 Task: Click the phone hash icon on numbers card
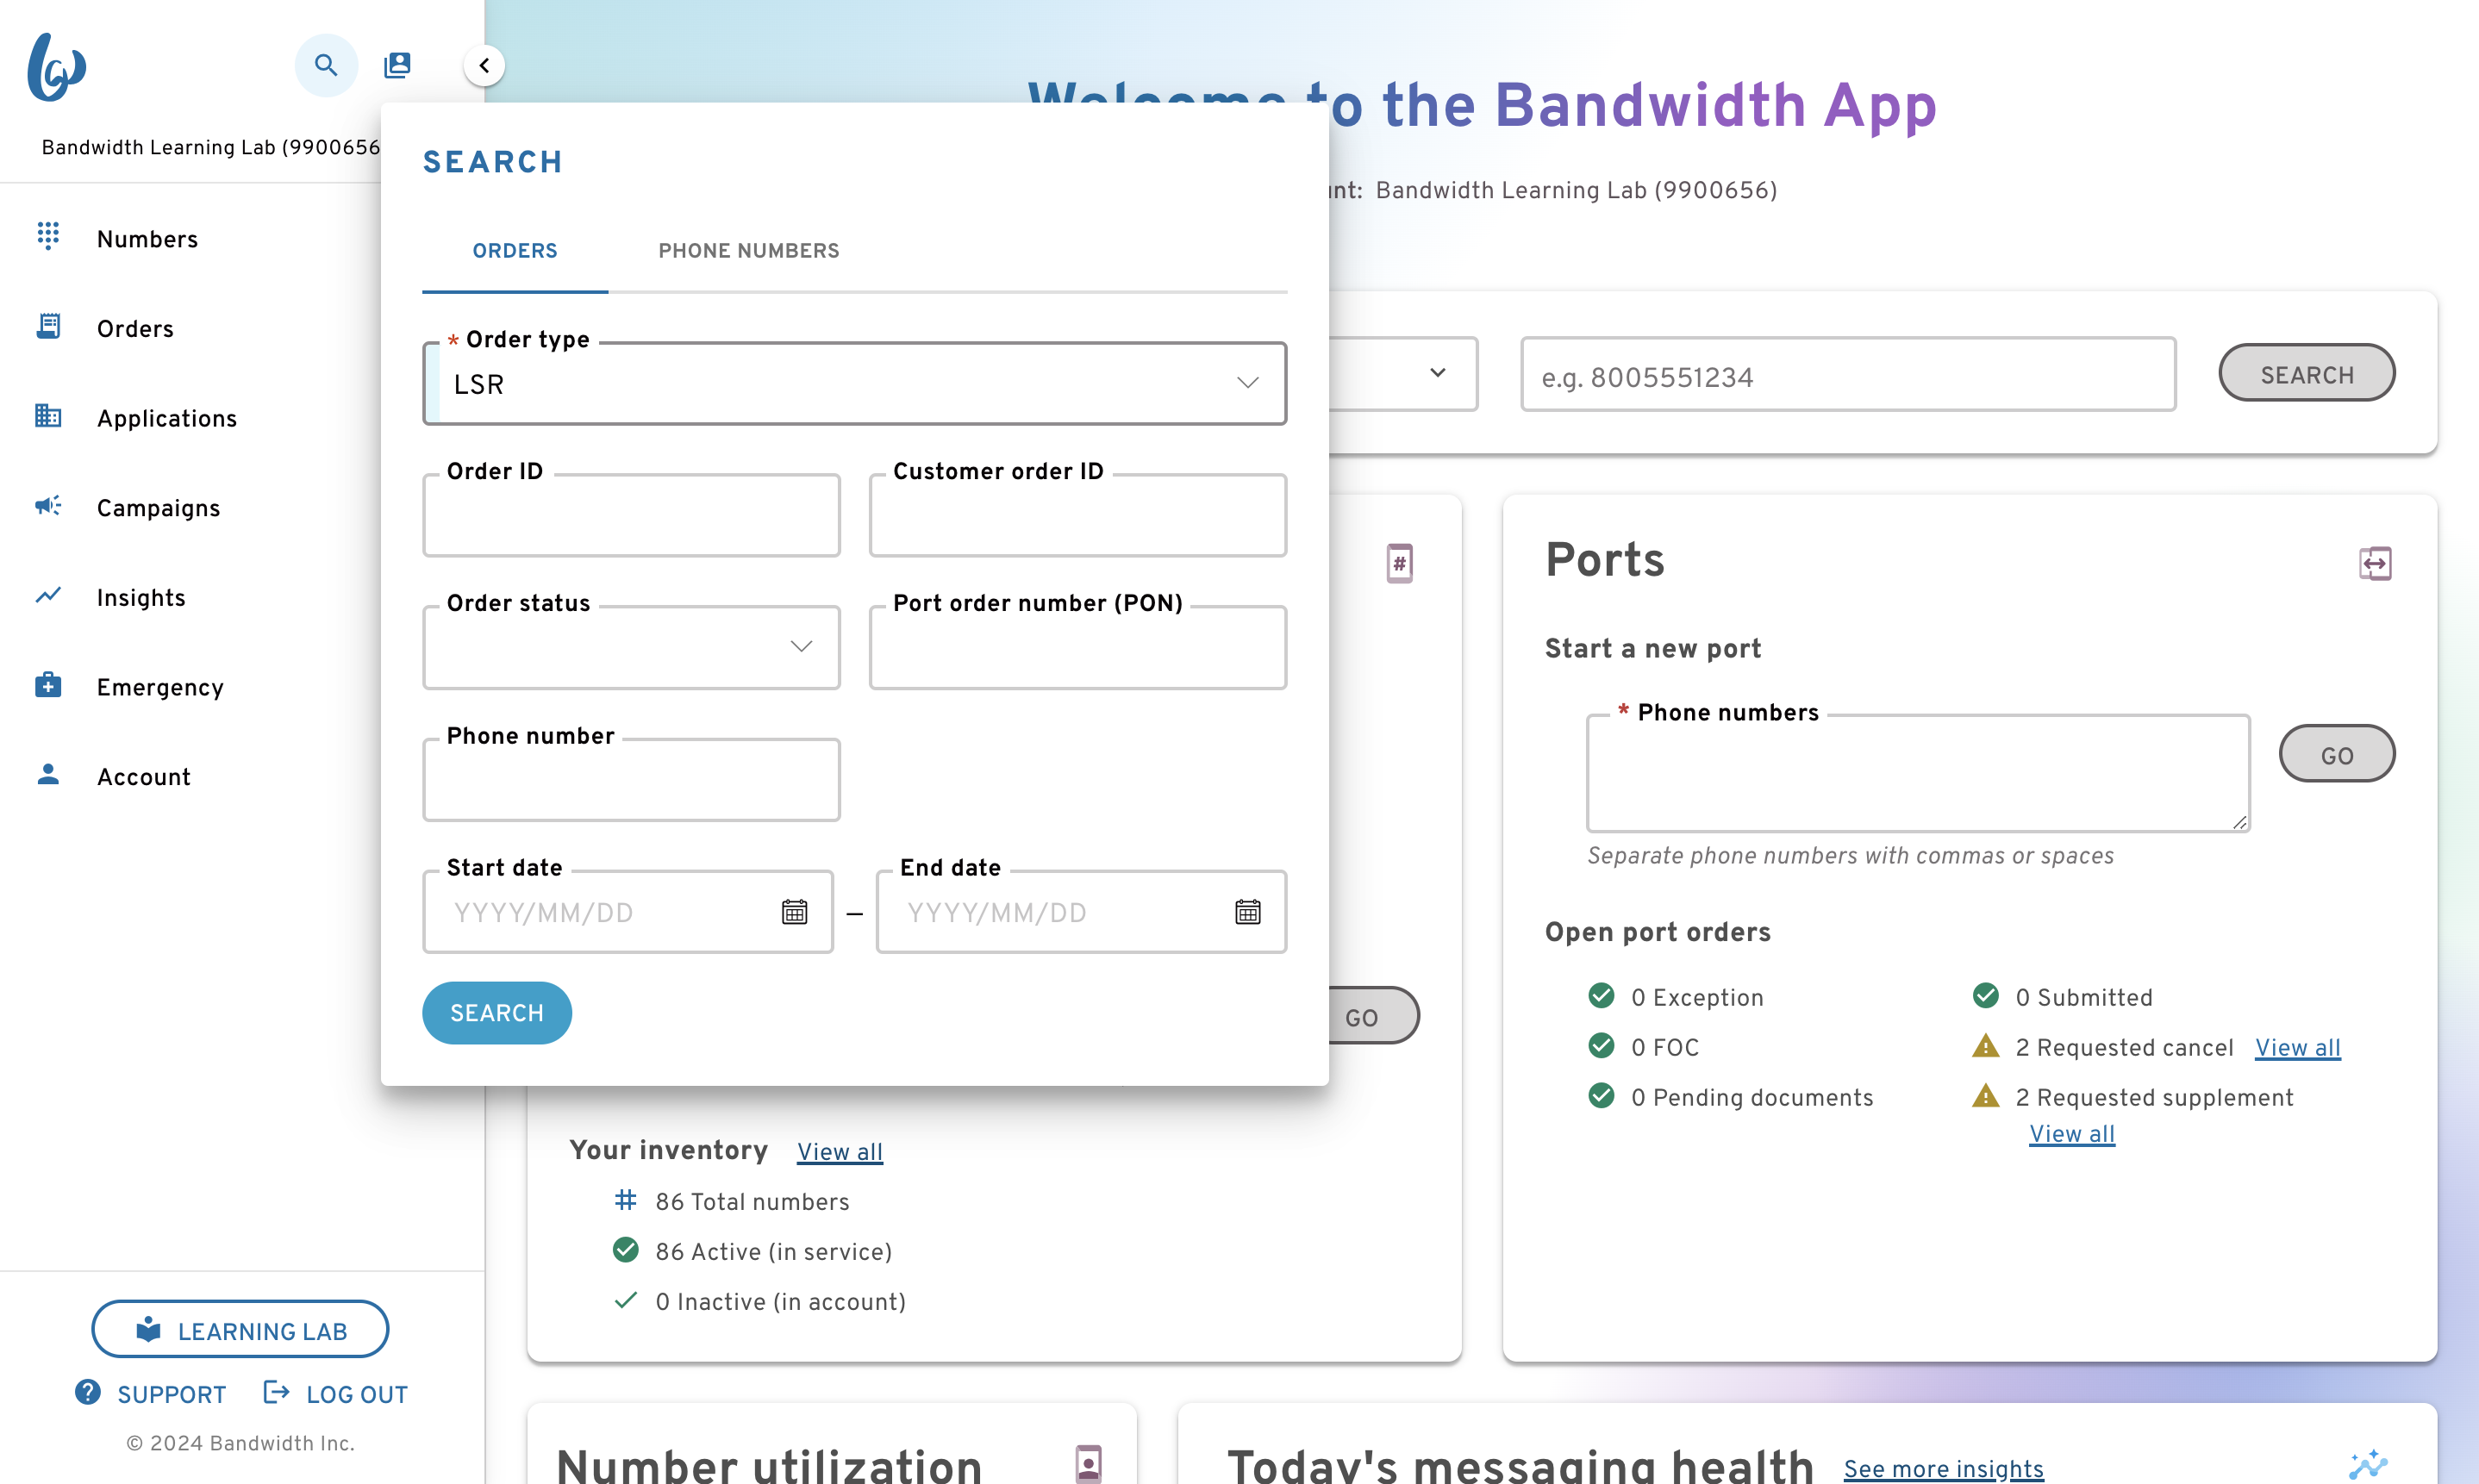[x=1400, y=563]
